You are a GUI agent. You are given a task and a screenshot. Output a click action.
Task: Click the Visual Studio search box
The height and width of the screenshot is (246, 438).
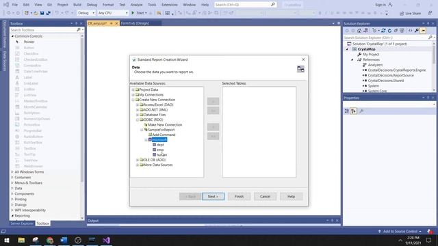point(245,5)
